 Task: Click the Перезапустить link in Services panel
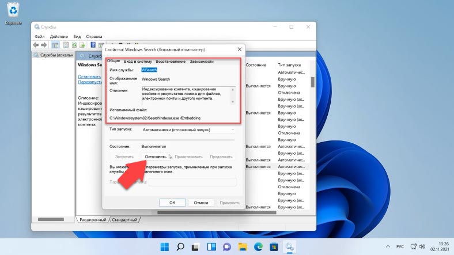pos(90,82)
